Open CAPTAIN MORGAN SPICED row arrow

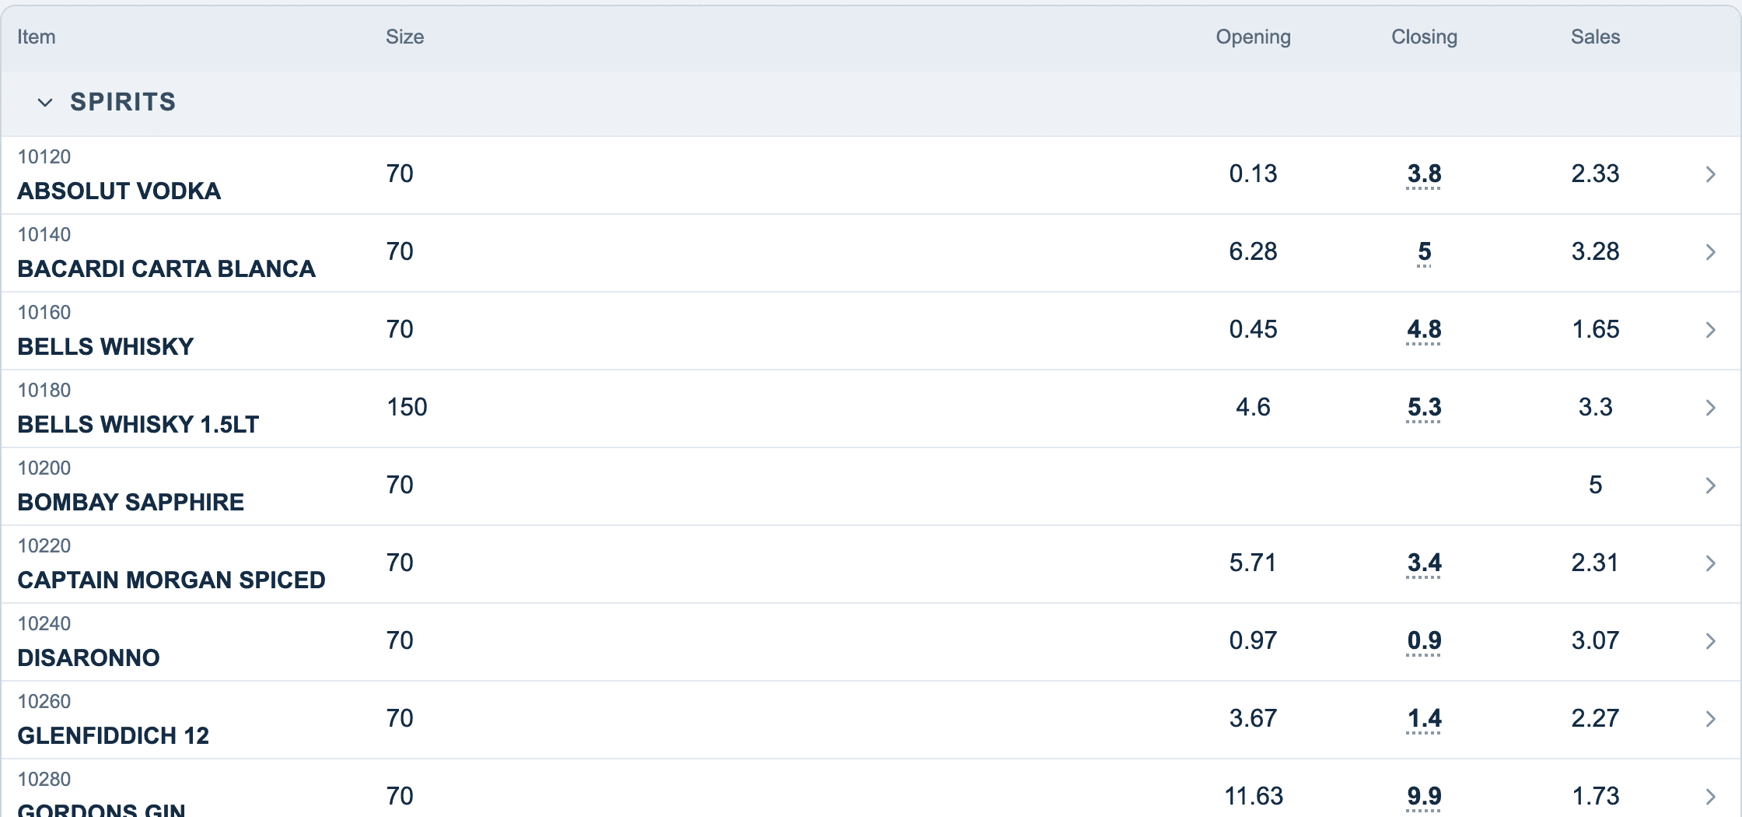pyautogui.click(x=1710, y=563)
